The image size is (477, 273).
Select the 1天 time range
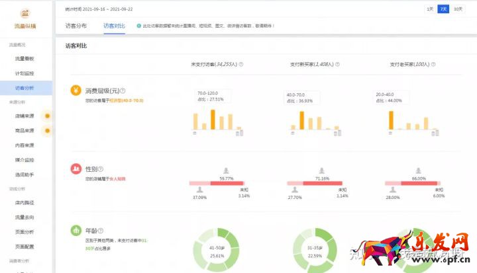coord(431,9)
